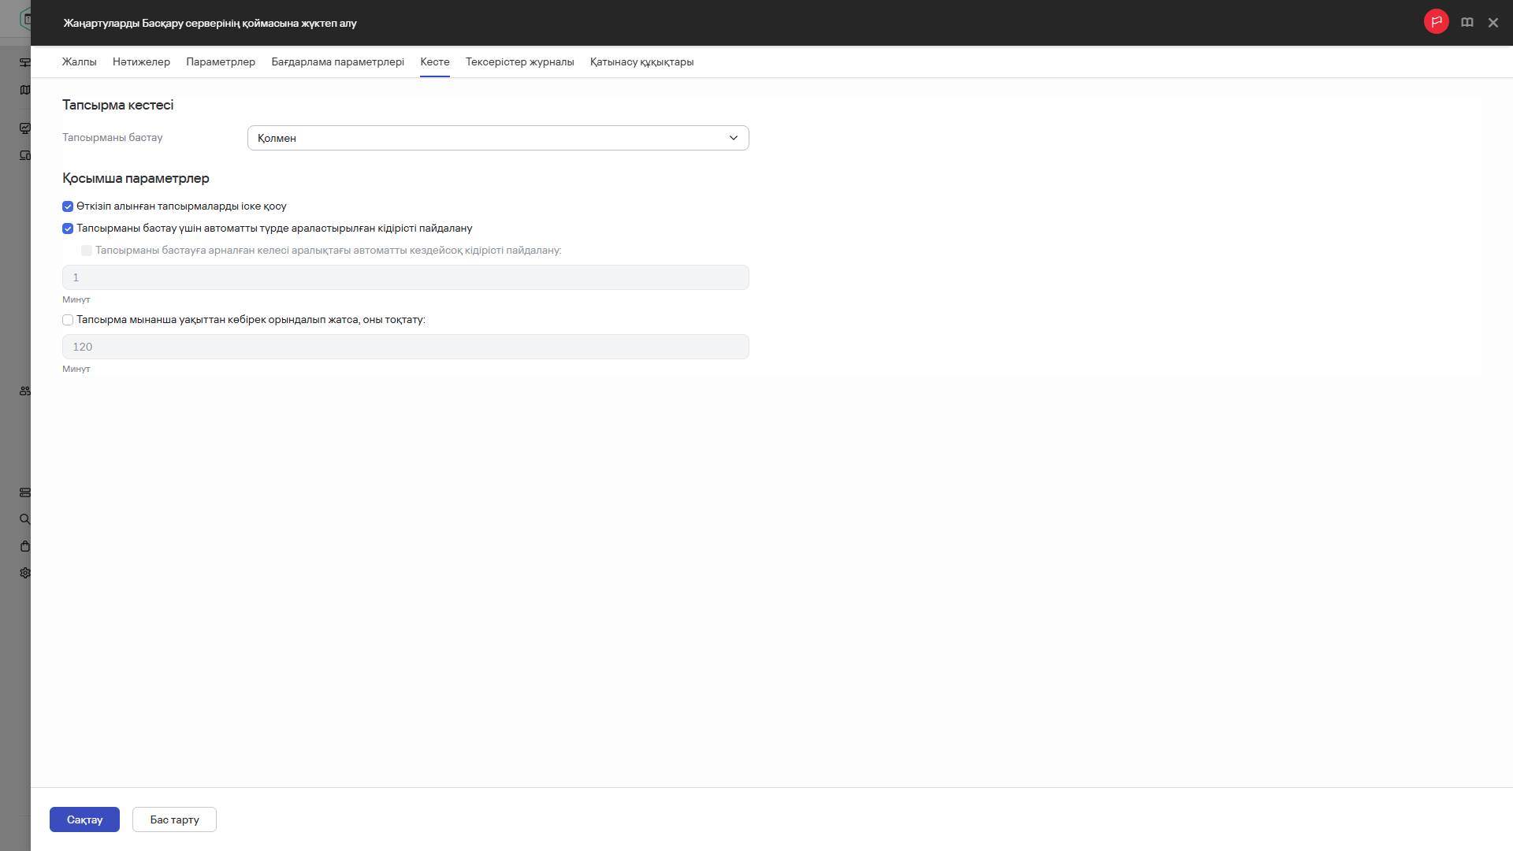The width and height of the screenshot is (1513, 851).
Task: Click the red feedback flag icon
Action: pyautogui.click(x=1436, y=22)
